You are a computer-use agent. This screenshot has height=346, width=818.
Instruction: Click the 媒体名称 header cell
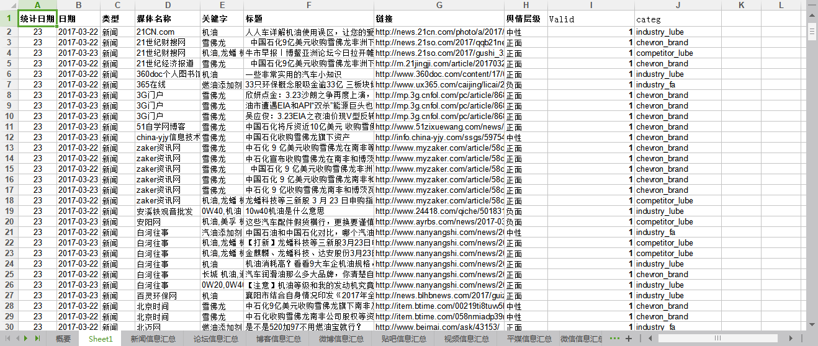(168, 19)
